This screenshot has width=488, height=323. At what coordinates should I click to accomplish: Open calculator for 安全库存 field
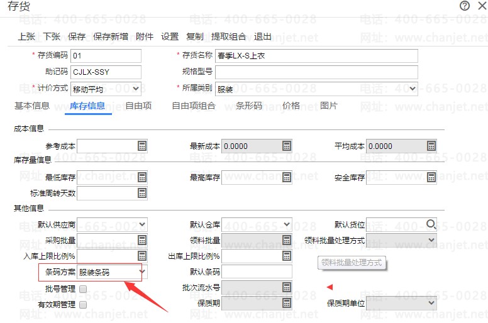[431, 177]
